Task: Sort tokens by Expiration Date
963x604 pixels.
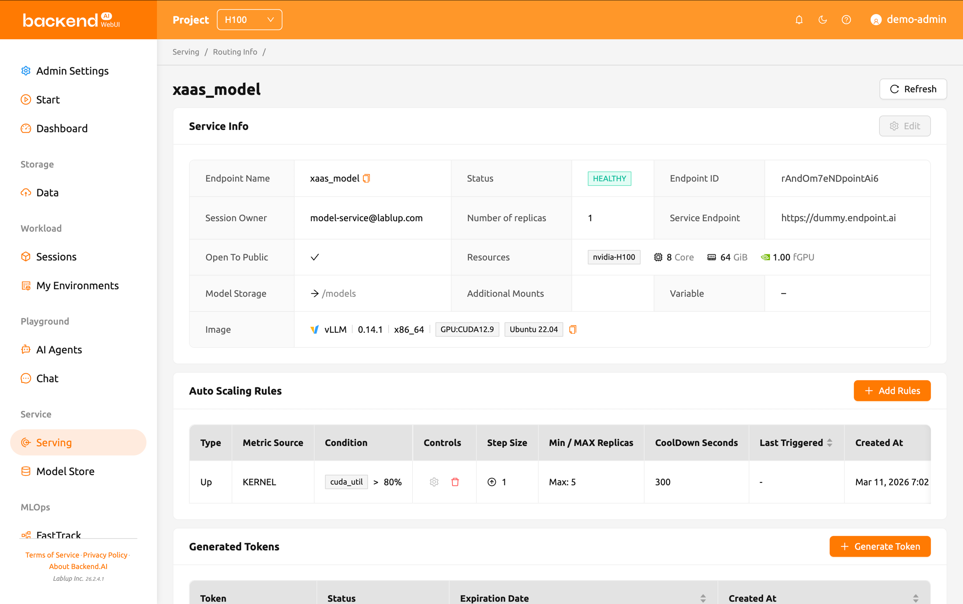Action: tap(703, 598)
